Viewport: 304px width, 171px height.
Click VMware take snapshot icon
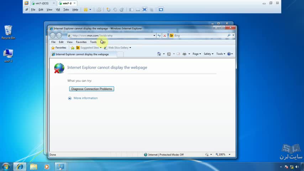(108, 10)
